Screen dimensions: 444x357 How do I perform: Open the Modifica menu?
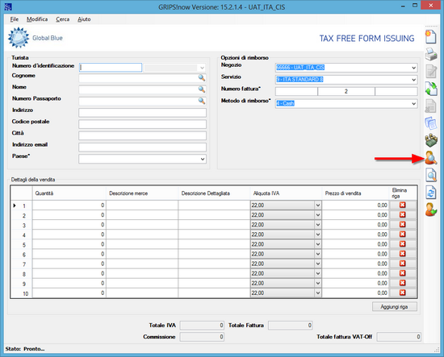(x=37, y=19)
